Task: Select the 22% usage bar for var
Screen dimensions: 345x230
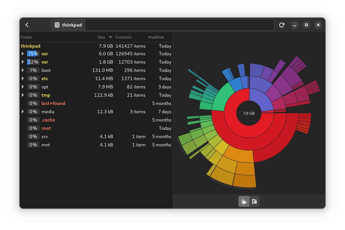Action: click(33, 62)
